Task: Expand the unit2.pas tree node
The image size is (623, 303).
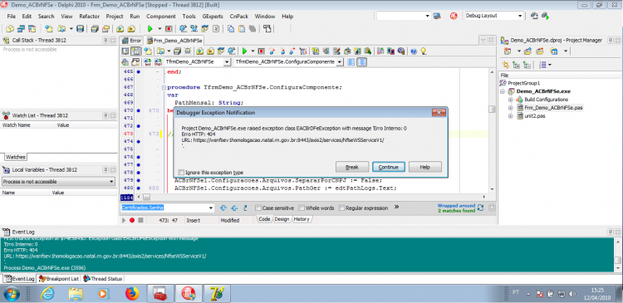Action: (511, 116)
